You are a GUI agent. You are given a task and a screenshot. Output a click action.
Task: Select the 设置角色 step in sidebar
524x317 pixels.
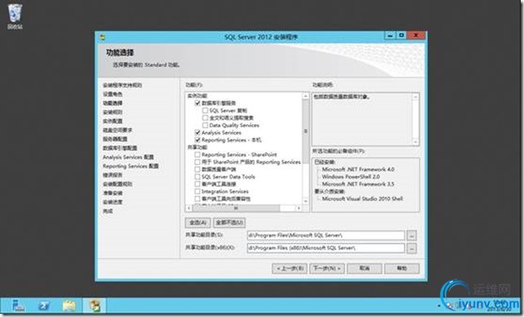pos(112,95)
